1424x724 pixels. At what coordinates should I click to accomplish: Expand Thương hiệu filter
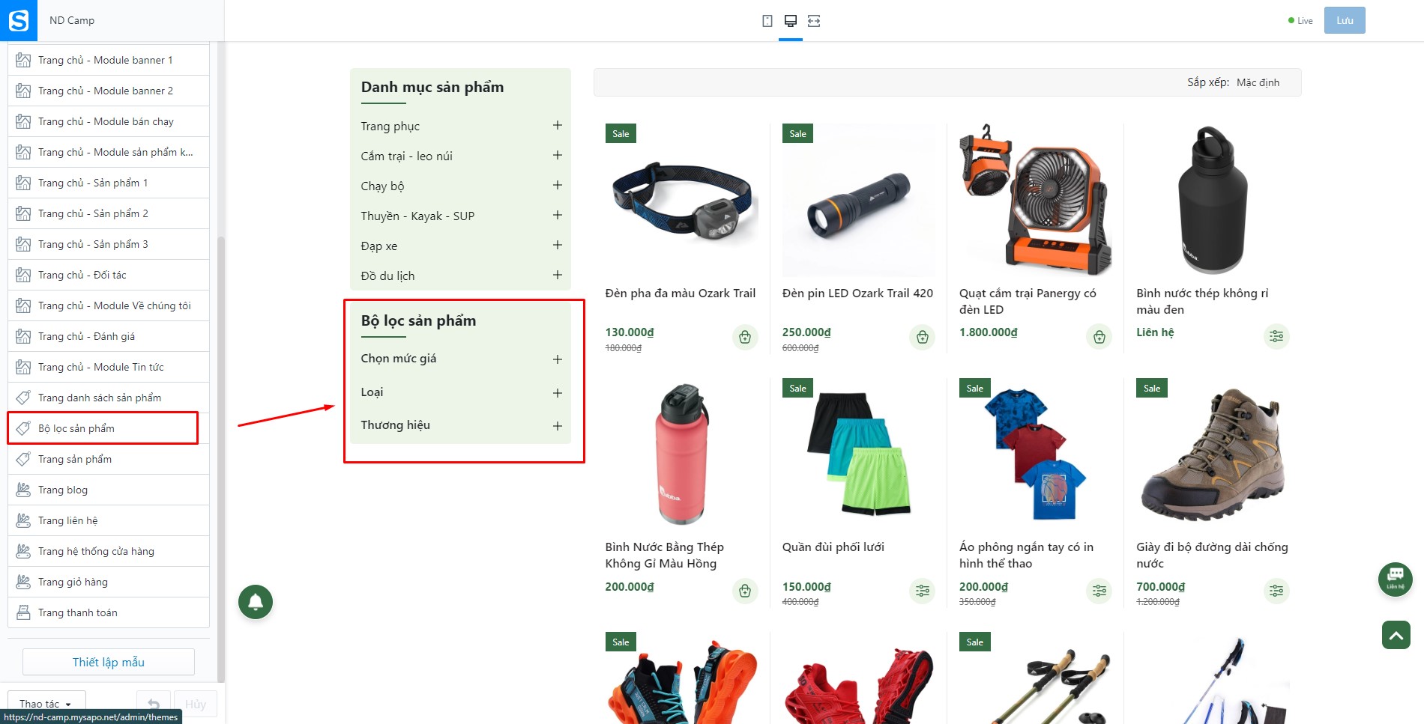(557, 426)
